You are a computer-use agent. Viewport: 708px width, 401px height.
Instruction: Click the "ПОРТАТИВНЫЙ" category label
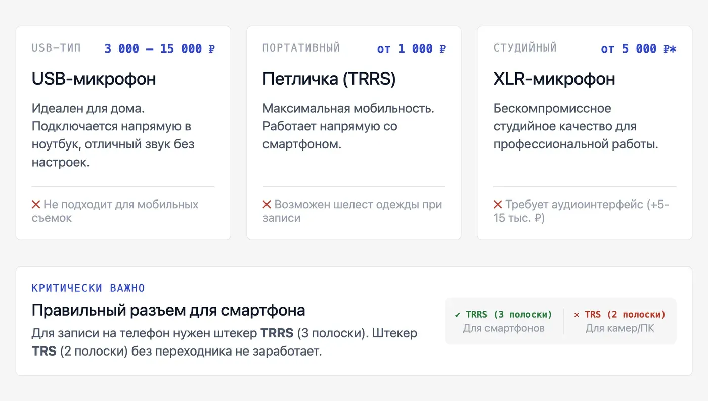pos(301,48)
